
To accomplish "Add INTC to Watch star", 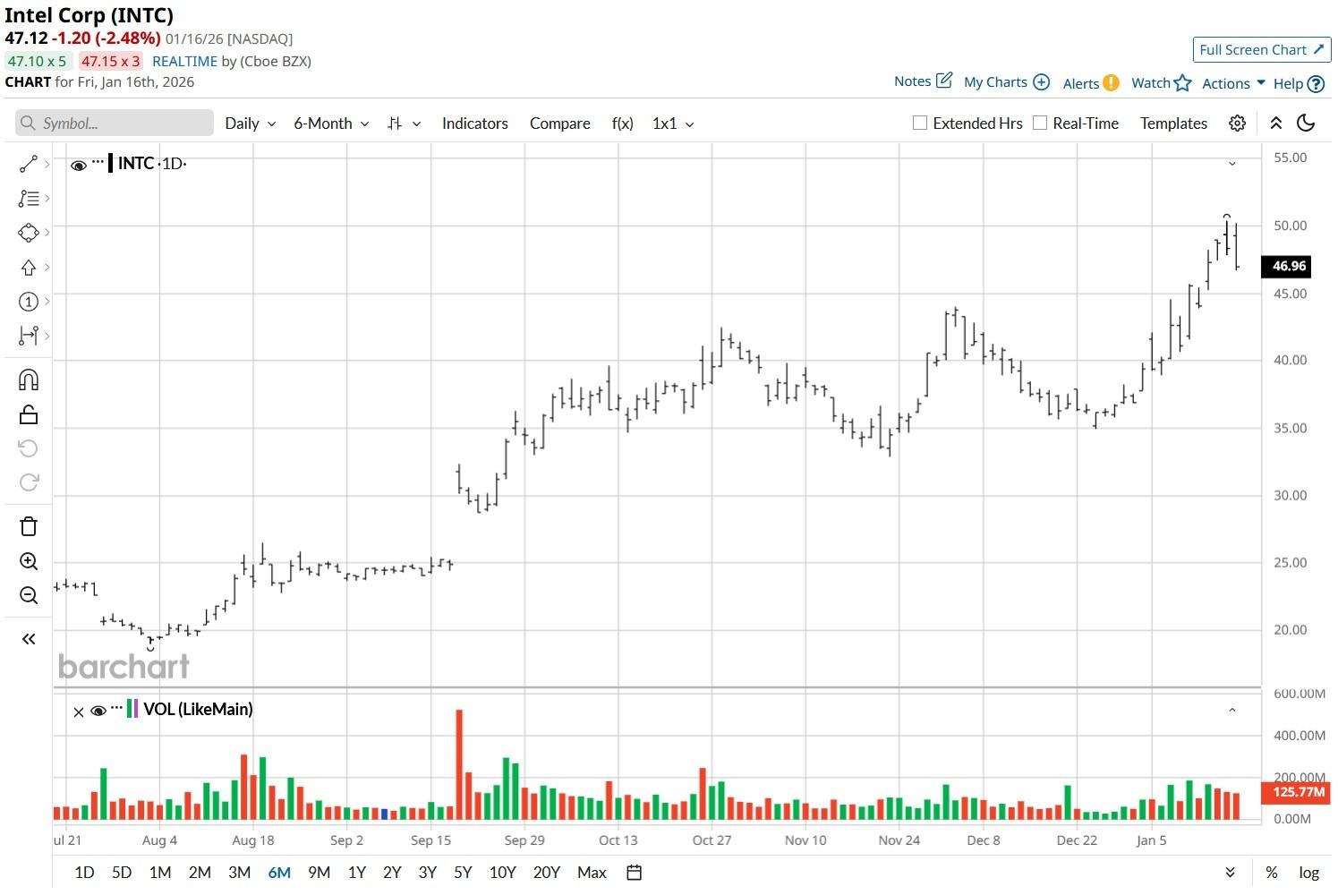I will click(1183, 83).
